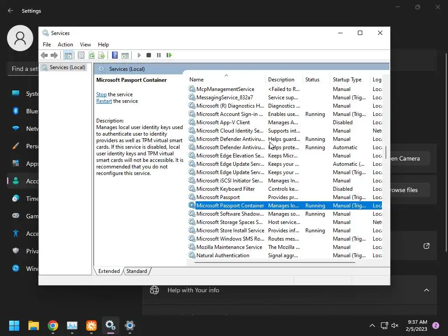Click the Restart the service link
This screenshot has height=336, width=448.
104,101
